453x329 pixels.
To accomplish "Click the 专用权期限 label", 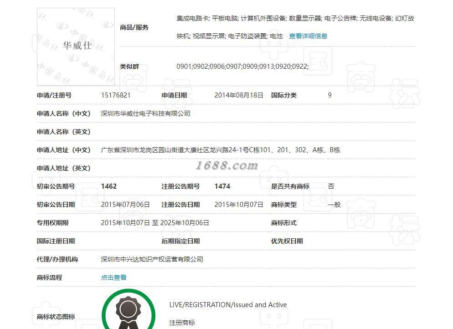I will 52,223.
